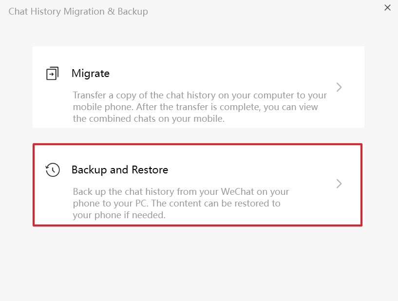Dismiss the dialog with the X button
398x301 pixels.
click(x=387, y=8)
